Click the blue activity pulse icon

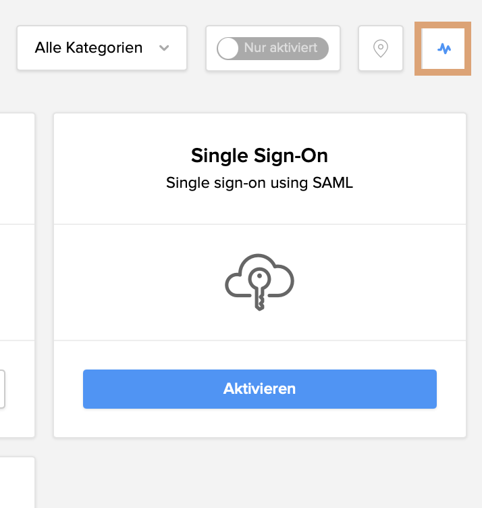click(x=444, y=49)
